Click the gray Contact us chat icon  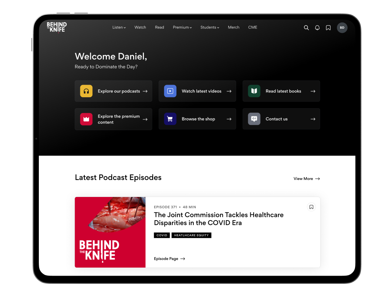tap(254, 119)
